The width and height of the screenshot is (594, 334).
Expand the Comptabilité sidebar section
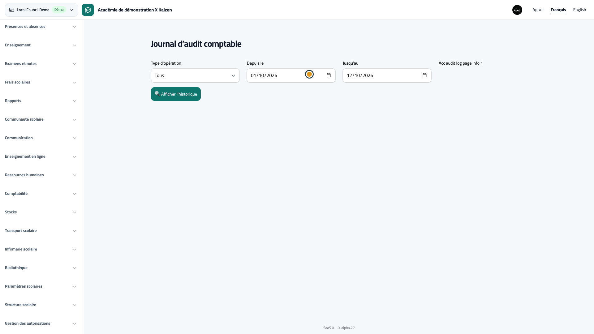[x=41, y=194]
